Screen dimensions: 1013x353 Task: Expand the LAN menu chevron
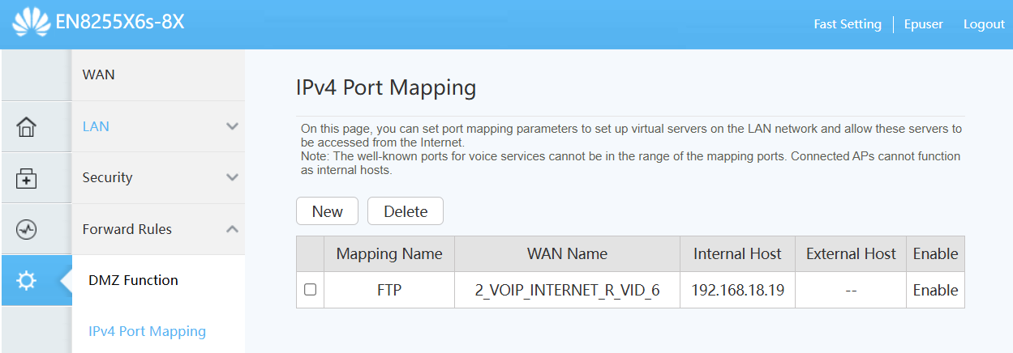coord(232,126)
